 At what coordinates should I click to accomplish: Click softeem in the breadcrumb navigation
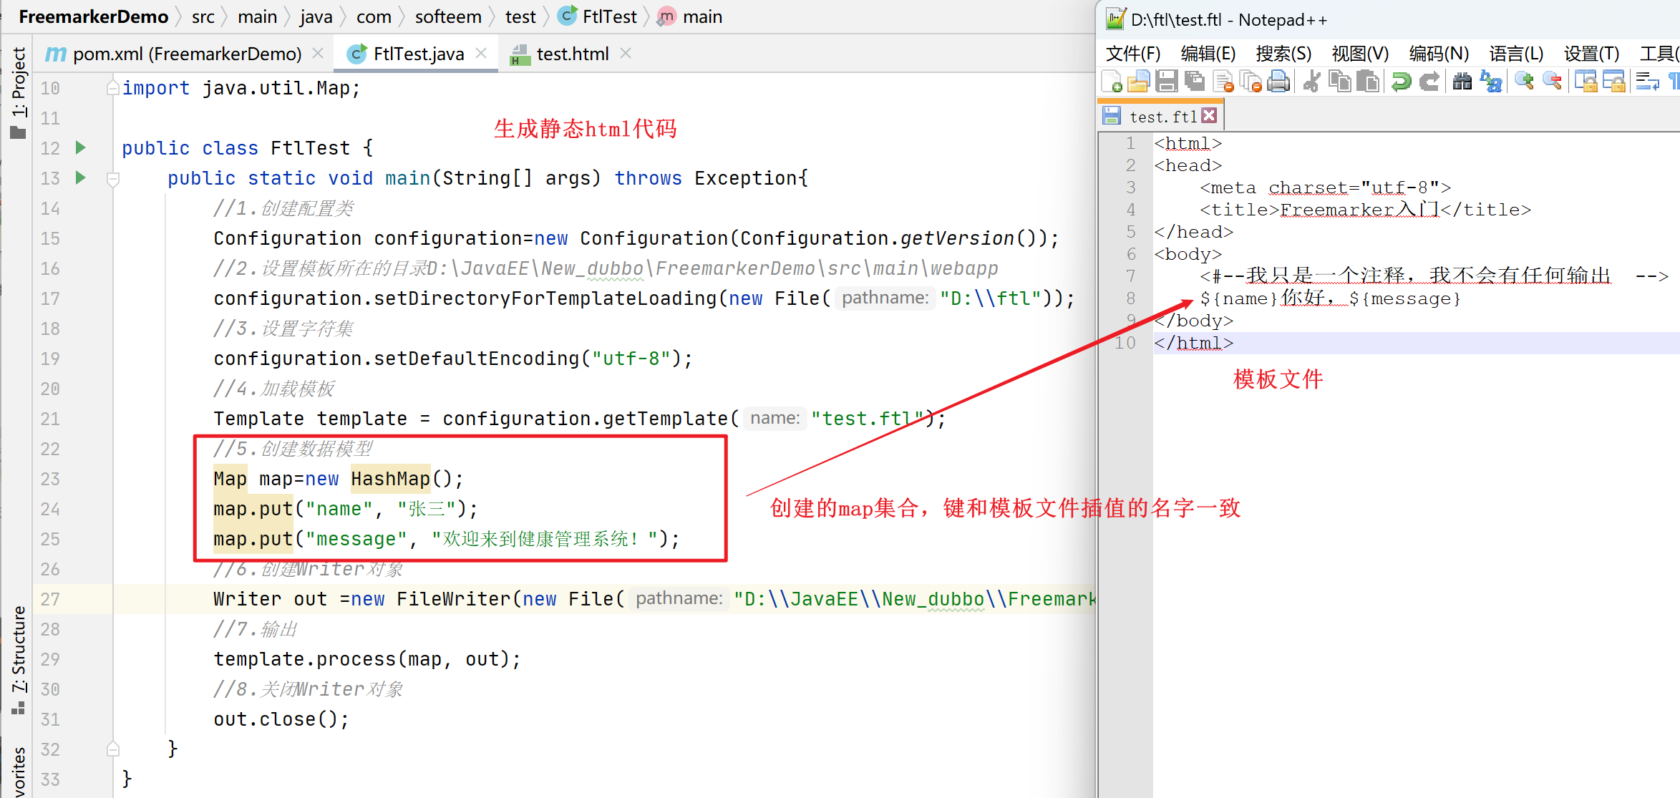[x=448, y=16]
